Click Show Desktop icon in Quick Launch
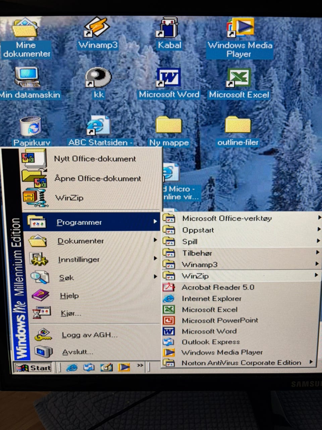This screenshot has height=430, width=322. (107, 368)
